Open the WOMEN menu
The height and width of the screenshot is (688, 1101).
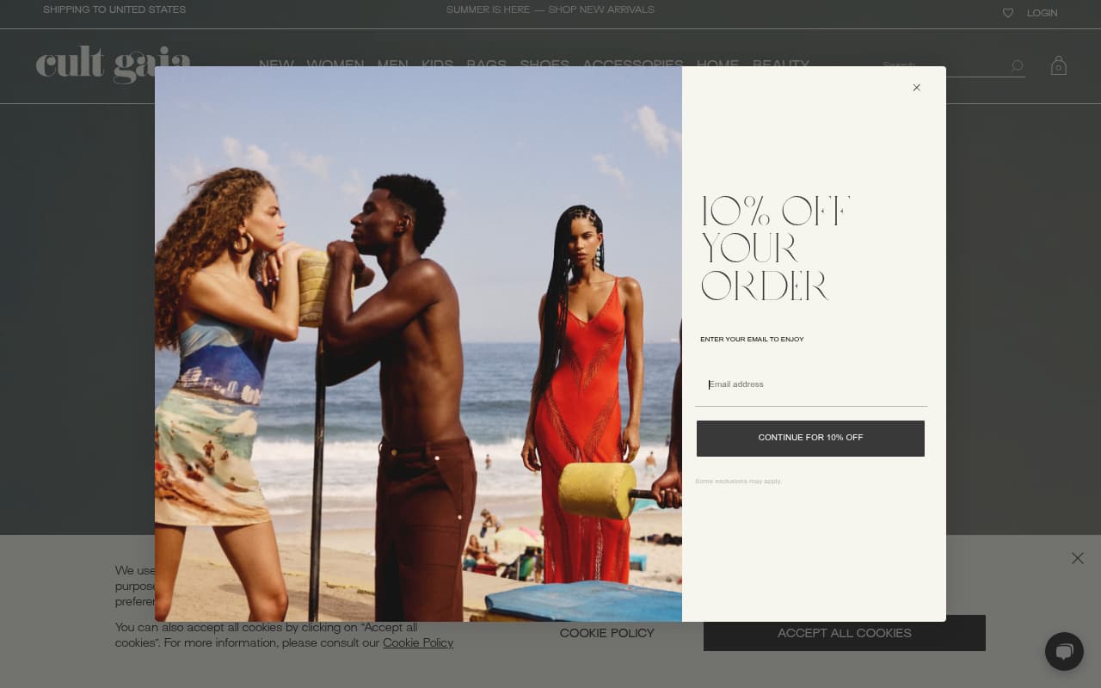(335, 65)
